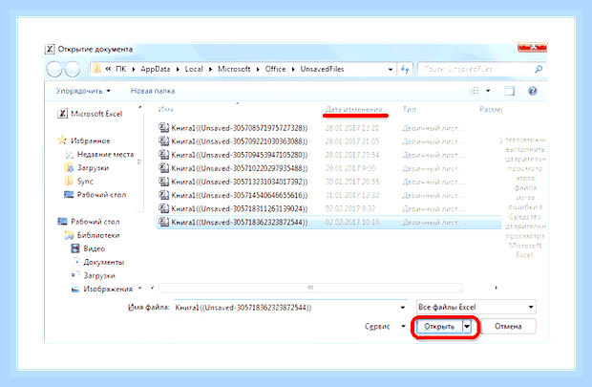Click ПК in the address breadcrumb
This screenshot has width=592, height=387.
[121, 69]
